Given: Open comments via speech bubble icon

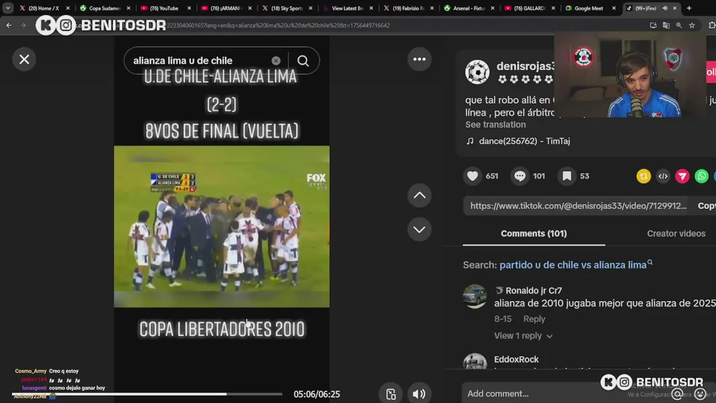Looking at the screenshot, I should pos(520,176).
